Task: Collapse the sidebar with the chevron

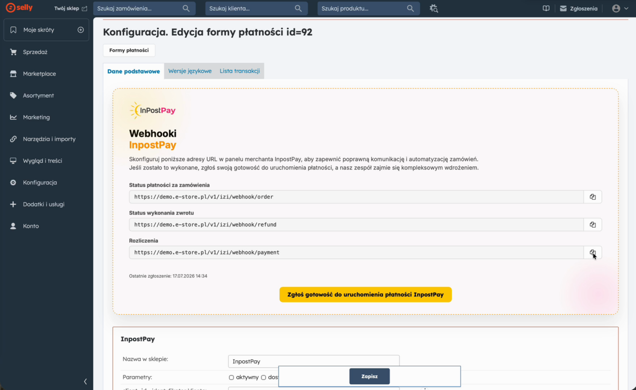Action: point(85,382)
